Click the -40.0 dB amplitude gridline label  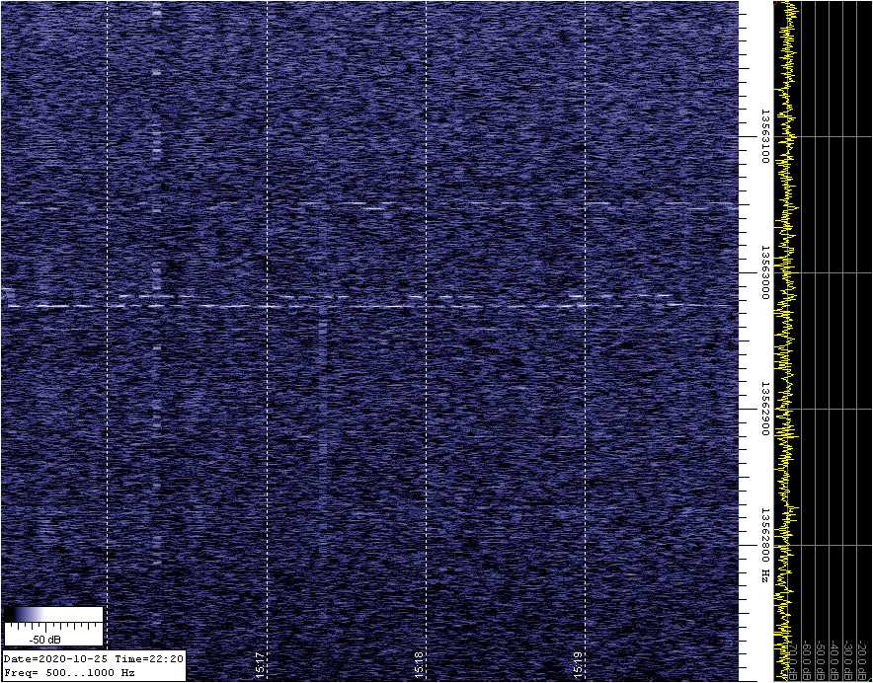tap(833, 659)
